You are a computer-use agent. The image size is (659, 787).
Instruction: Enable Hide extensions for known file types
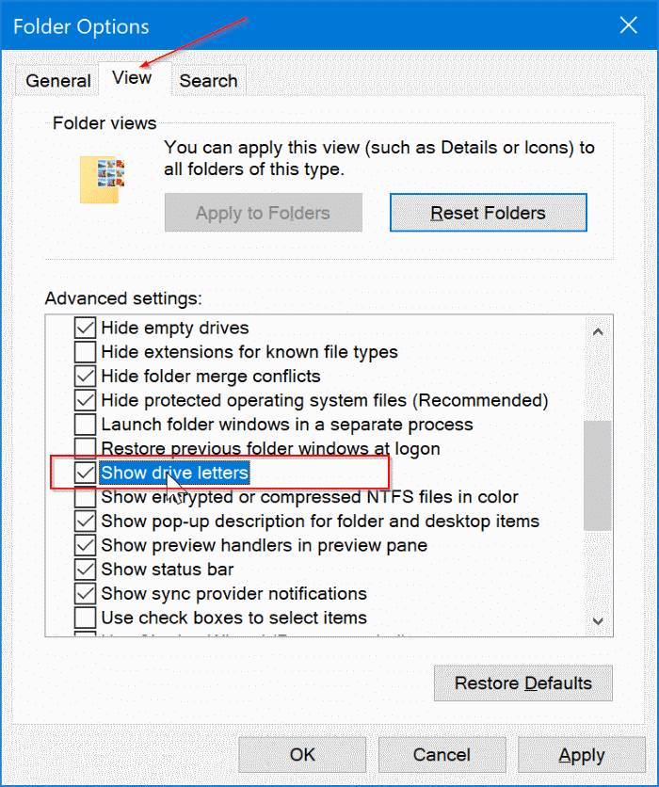85,352
